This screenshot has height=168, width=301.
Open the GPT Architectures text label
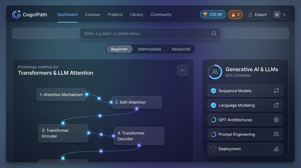[x=235, y=120]
